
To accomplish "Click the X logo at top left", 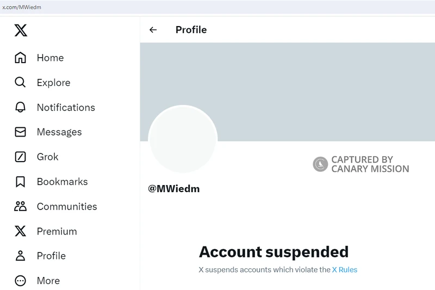I will [21, 30].
